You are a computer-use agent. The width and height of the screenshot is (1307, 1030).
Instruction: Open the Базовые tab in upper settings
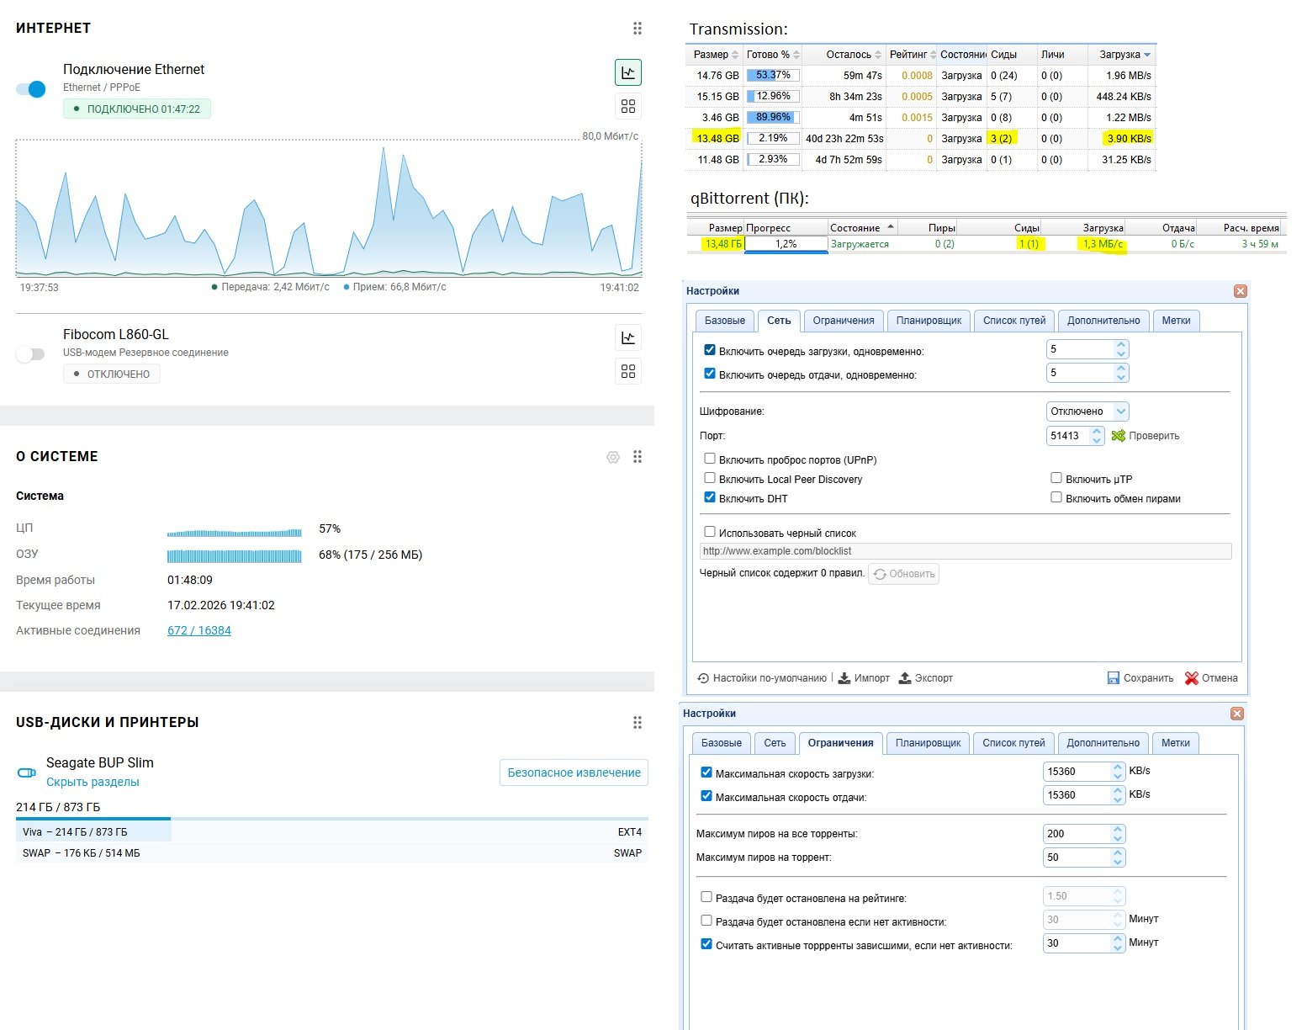pos(724,321)
